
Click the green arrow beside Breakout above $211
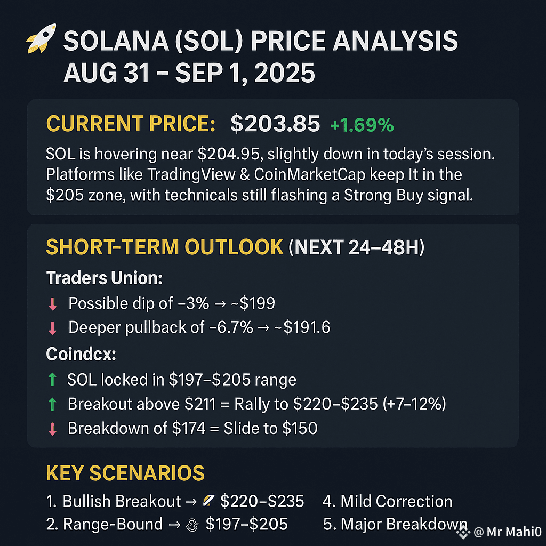pyautogui.click(x=52, y=404)
